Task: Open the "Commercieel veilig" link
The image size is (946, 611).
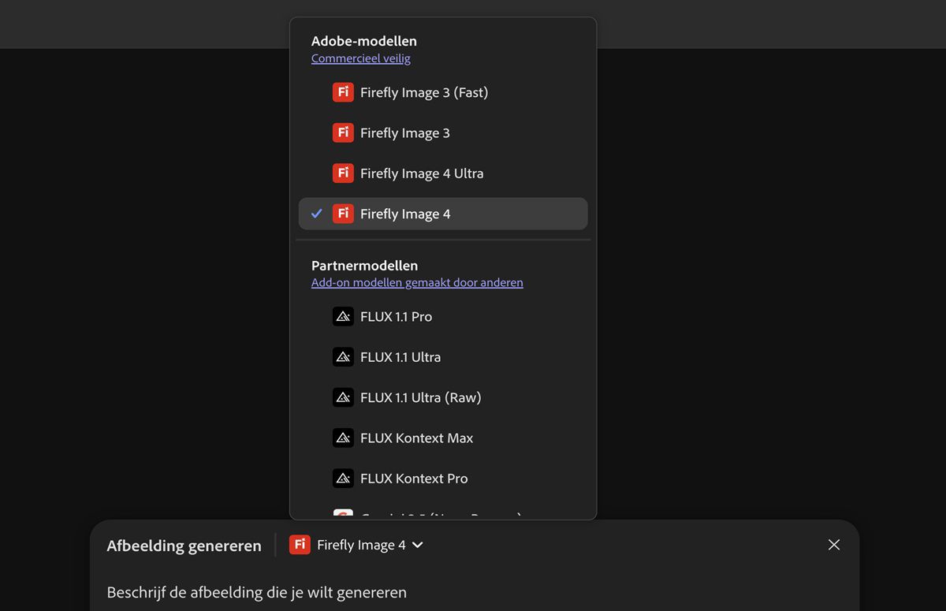Action: 361,58
